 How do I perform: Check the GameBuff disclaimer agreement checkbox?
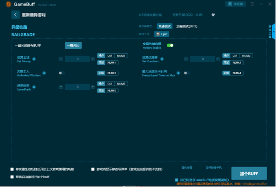[x=176, y=180]
